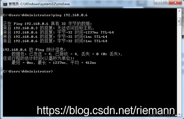The width and height of the screenshot is (184, 119).
Task: Click the bottom C:\Users\Administrator> prompt
Action: point(28,71)
